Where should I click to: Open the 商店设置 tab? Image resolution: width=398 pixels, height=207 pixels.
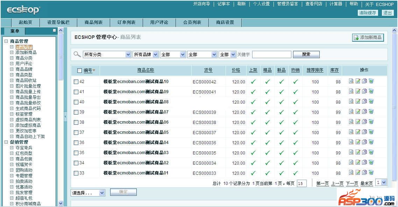pyautogui.click(x=225, y=22)
